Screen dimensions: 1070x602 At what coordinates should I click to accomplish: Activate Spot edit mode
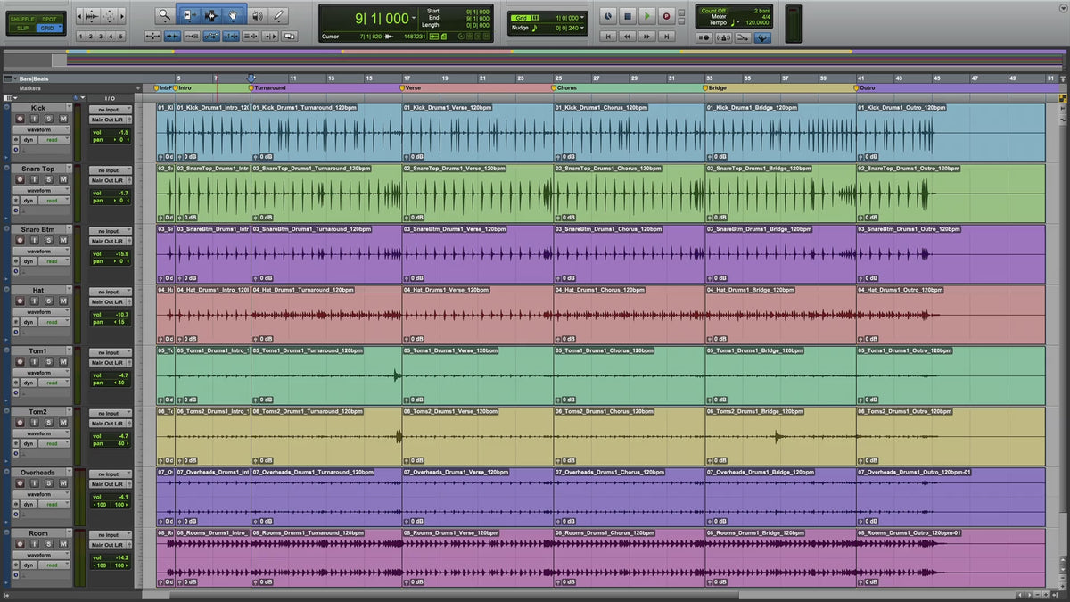coord(49,19)
